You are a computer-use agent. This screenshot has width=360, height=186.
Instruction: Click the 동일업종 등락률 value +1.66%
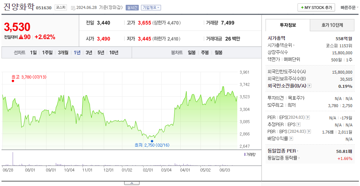(345, 158)
